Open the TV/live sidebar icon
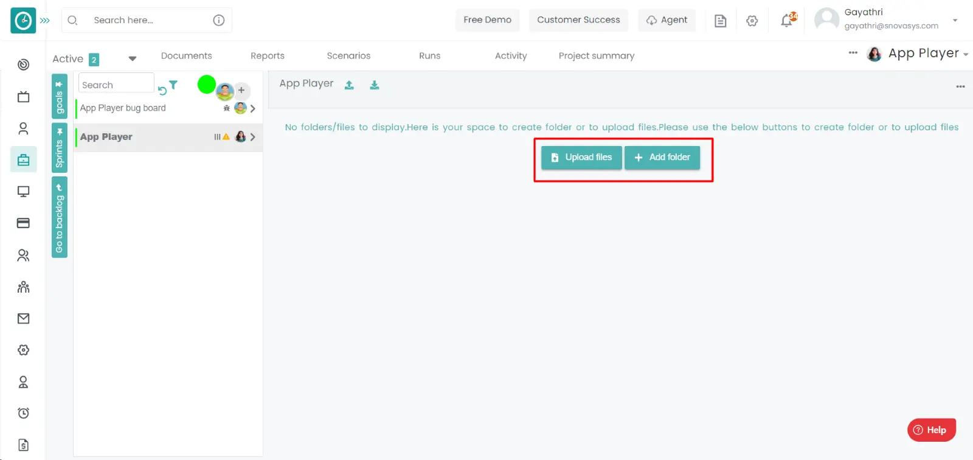Image resolution: width=973 pixels, height=460 pixels. [x=23, y=97]
